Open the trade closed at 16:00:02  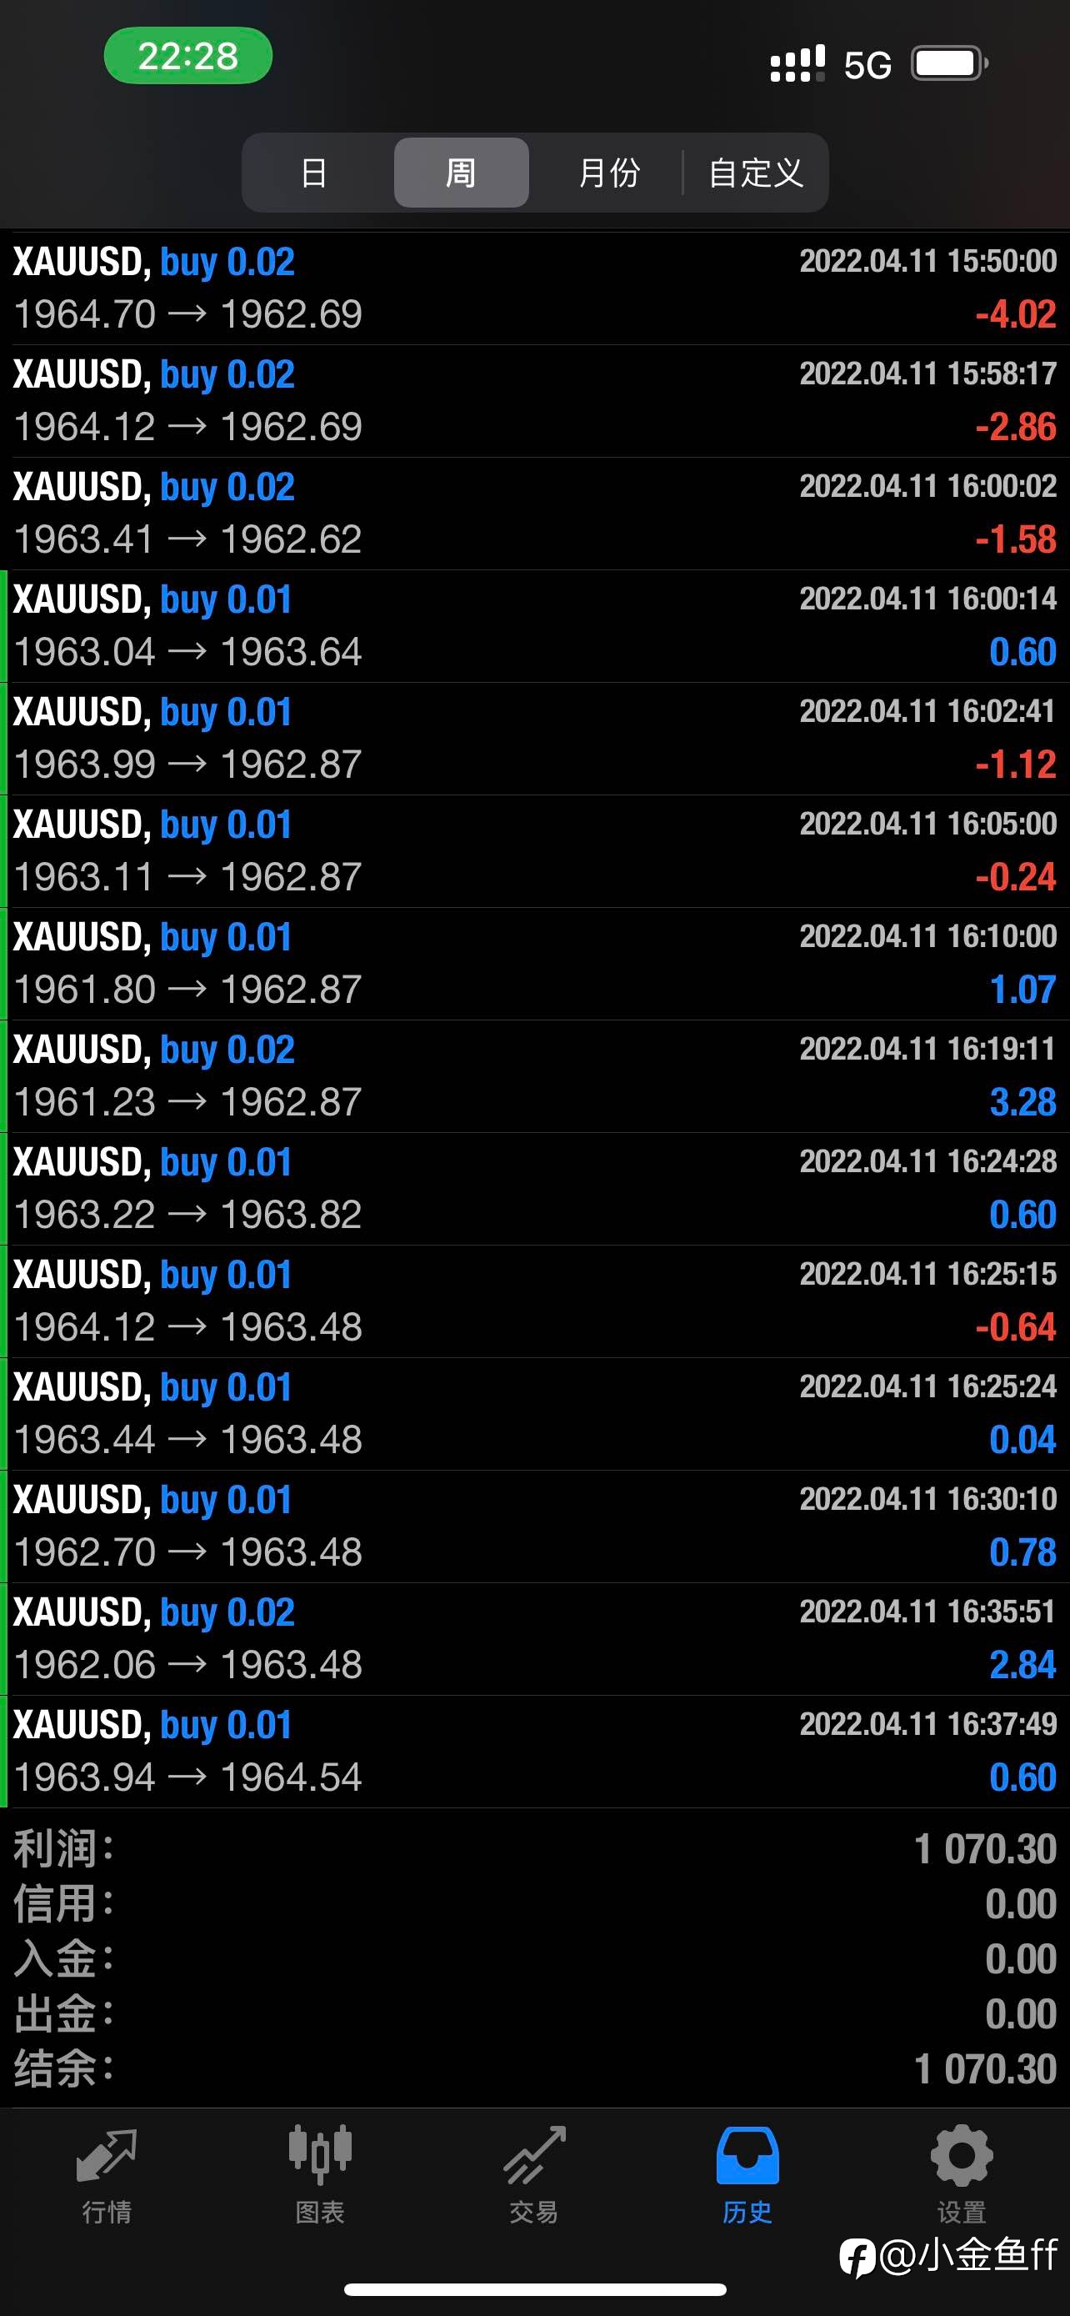click(x=534, y=514)
